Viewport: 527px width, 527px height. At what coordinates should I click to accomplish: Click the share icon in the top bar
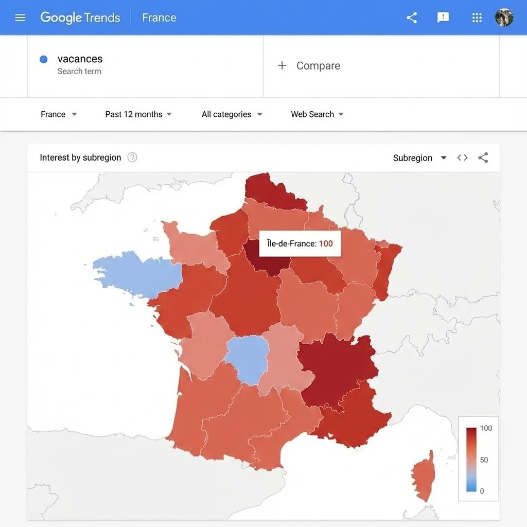coord(411,17)
